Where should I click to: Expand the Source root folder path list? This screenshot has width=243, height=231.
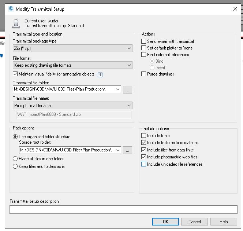point(117,150)
